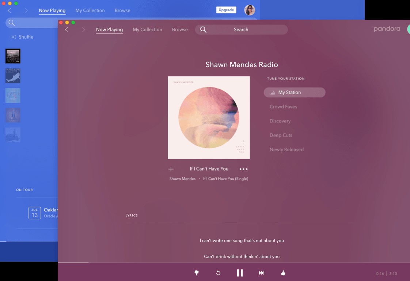Click lyric line "Can't drink without thinkin' about you"
The image size is (410, 281).
(x=242, y=257)
